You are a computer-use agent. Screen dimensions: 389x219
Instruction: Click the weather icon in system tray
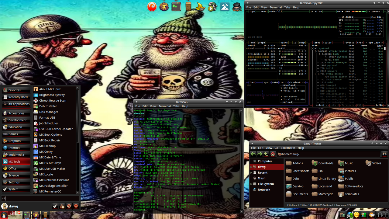click(372, 215)
